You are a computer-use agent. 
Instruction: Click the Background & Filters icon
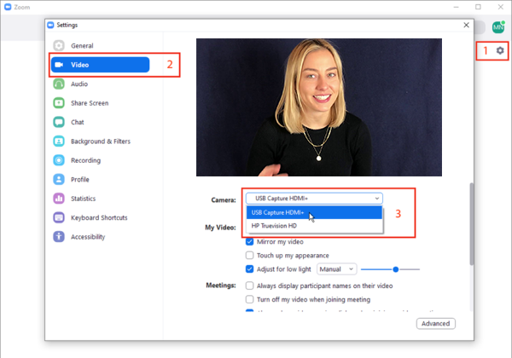(59, 141)
